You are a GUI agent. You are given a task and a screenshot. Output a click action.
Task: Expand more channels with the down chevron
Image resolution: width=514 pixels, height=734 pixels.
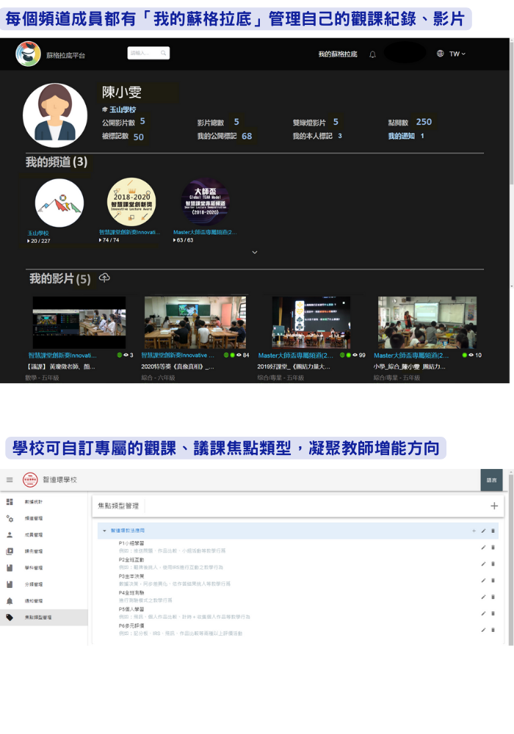tap(255, 252)
